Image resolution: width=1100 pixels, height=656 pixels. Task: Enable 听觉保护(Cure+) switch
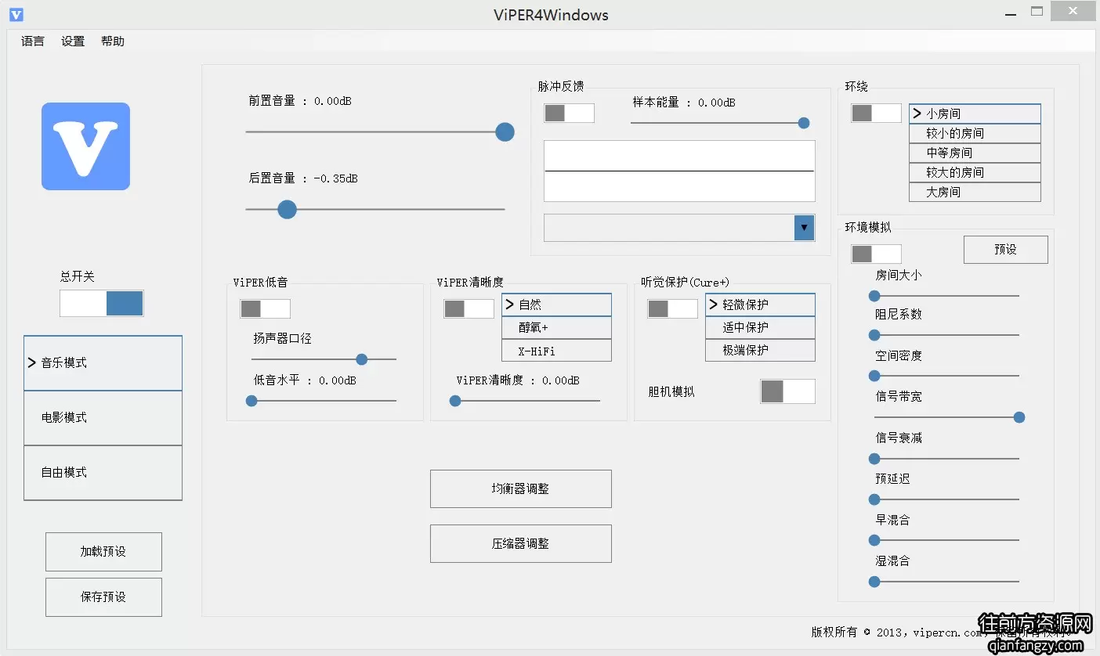coord(673,308)
